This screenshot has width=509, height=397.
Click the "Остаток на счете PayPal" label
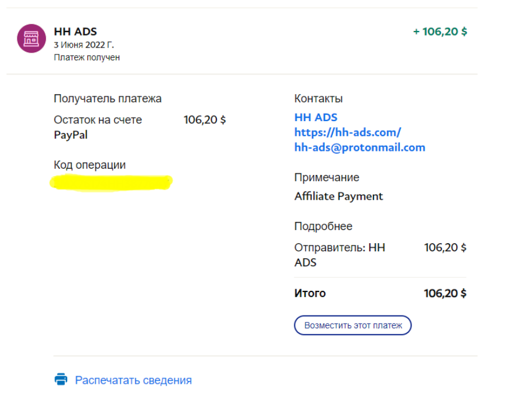point(98,127)
